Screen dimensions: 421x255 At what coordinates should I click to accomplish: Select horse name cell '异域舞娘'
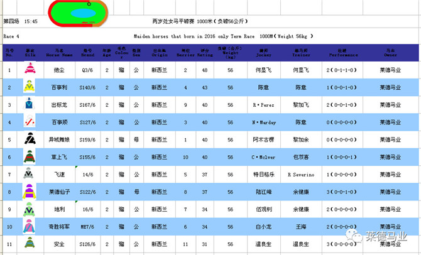tap(59, 139)
